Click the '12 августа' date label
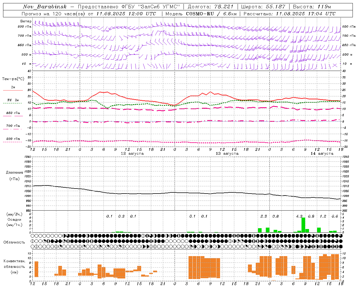Image resolution: width=357 pixels, height=286 pixels. coord(132,154)
